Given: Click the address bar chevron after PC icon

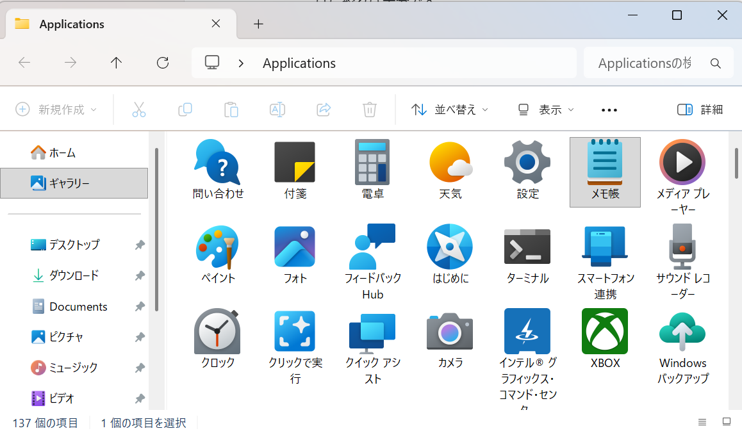Looking at the screenshot, I should tap(241, 63).
